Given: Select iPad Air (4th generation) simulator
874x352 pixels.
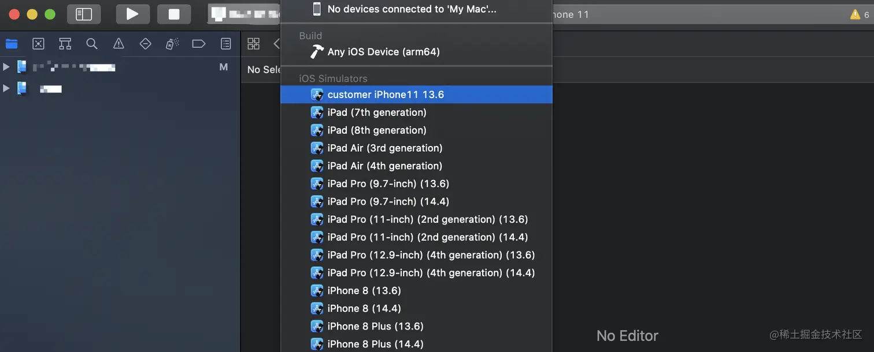Looking at the screenshot, I should 384,166.
